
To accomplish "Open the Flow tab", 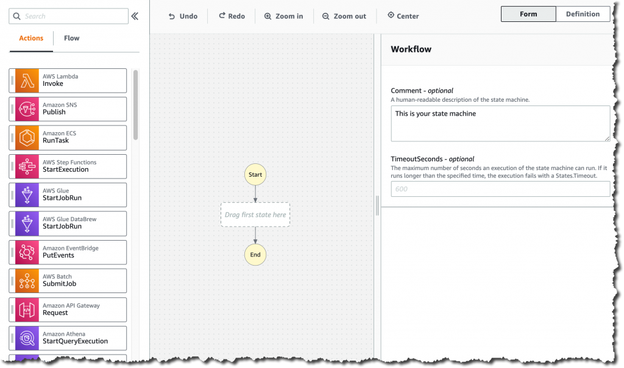I will (x=71, y=38).
